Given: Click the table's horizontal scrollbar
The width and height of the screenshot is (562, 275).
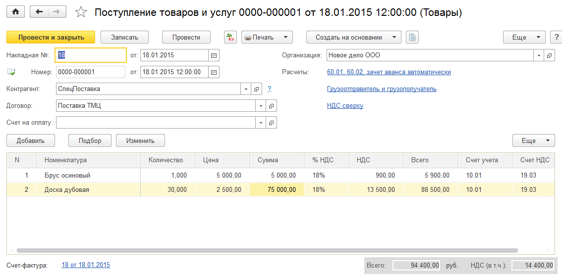Looking at the screenshot, I should coord(267,251).
